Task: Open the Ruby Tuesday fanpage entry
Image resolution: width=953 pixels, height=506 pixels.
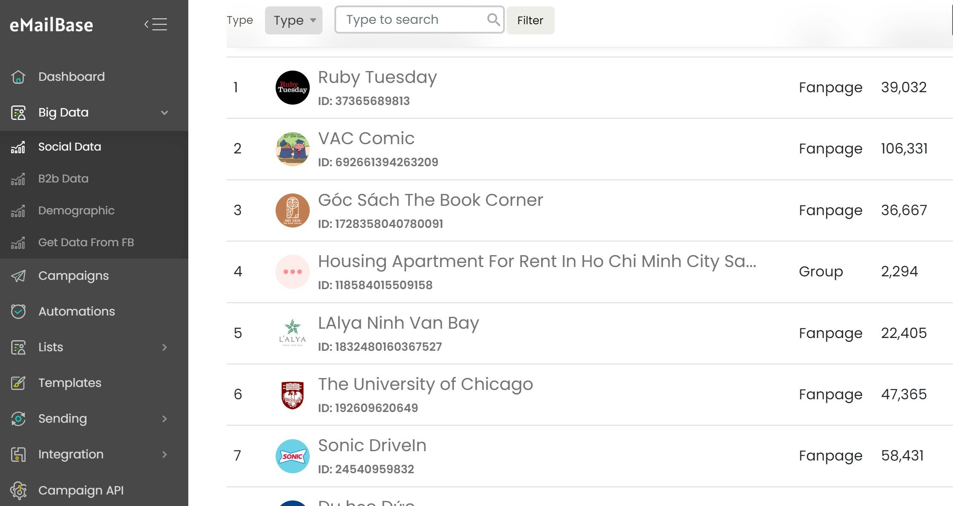Action: coord(377,78)
